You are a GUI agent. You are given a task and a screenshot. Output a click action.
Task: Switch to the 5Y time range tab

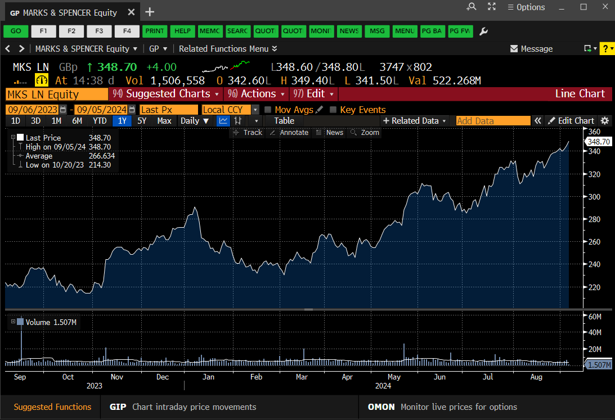click(x=142, y=120)
